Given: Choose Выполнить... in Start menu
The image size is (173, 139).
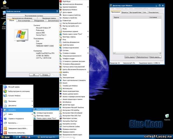Looking at the screenshot, I should click(18, 123).
